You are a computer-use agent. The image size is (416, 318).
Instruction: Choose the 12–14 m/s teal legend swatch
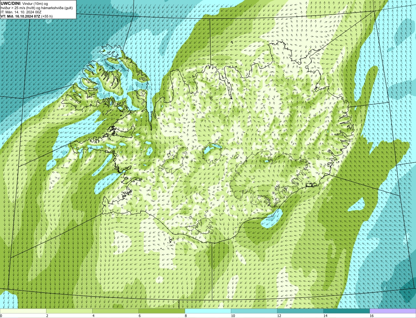coord(300,311)
